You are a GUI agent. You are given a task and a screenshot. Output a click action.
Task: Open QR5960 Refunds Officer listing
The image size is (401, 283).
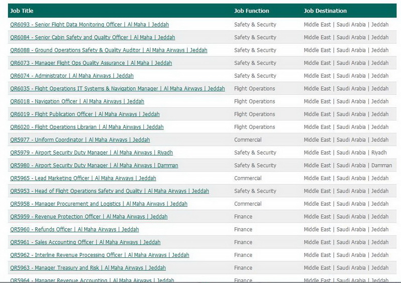pos(75,229)
